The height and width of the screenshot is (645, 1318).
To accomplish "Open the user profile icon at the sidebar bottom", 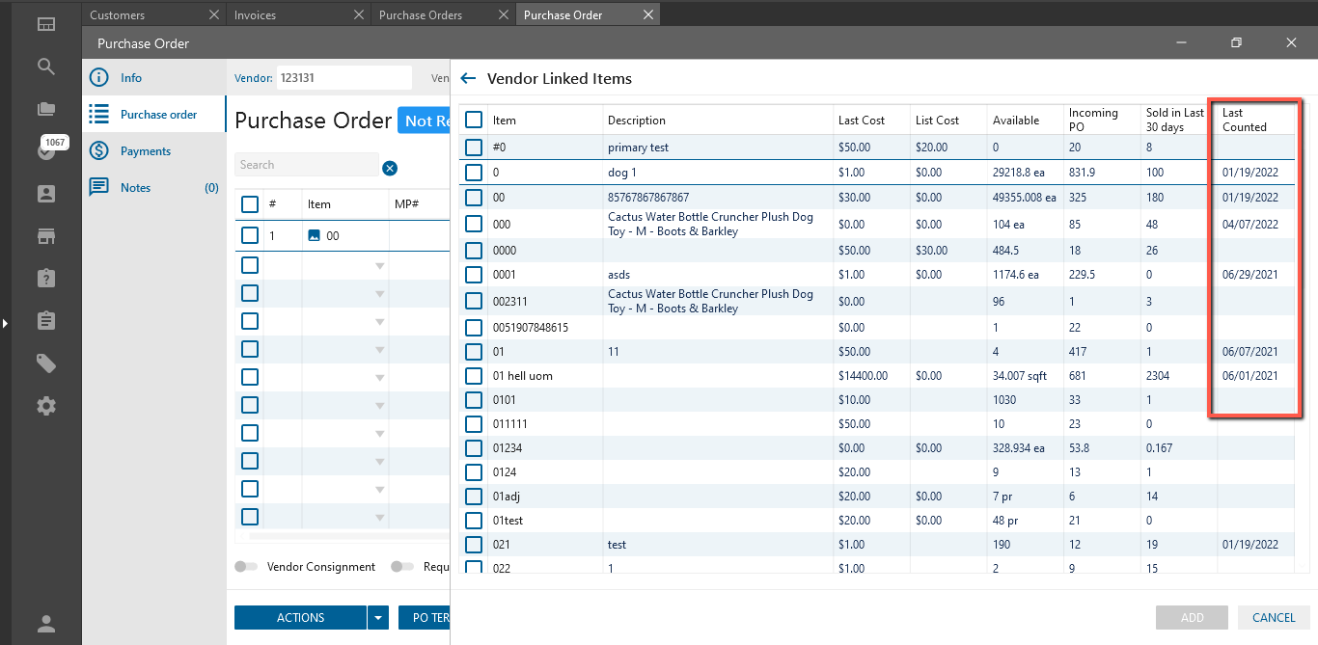I will coord(46,624).
